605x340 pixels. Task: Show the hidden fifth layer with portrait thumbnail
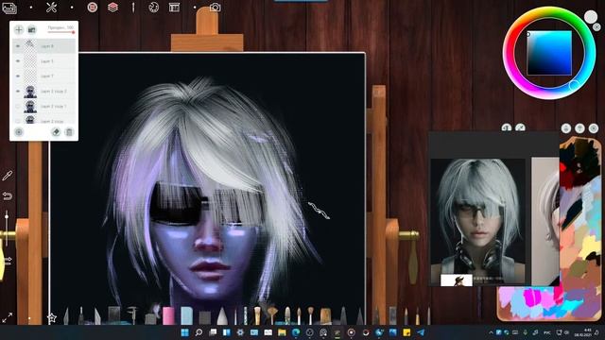pos(17,107)
